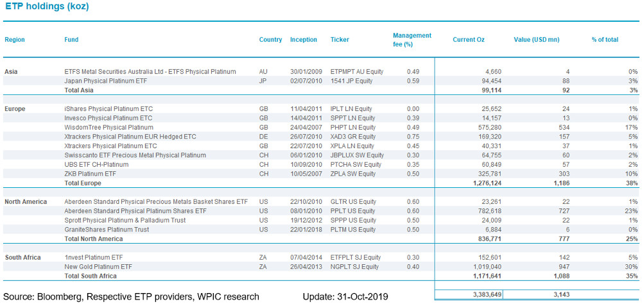Viewport: 642px width, 304px height.
Task: Click '1nvest Platinum ETF' fund name
Action: coord(94,257)
